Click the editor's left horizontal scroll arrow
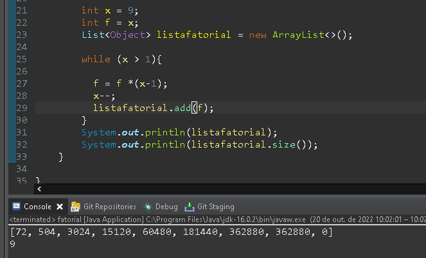Viewport: 426px width, 258px height. [39, 189]
